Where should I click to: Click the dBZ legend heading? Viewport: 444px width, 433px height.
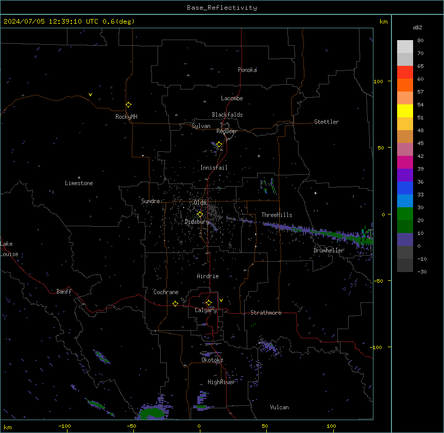click(417, 27)
